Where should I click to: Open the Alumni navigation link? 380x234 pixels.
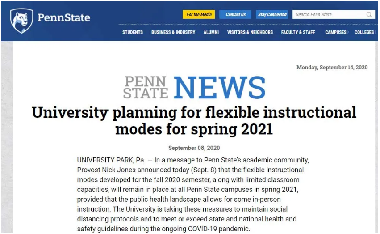click(211, 32)
